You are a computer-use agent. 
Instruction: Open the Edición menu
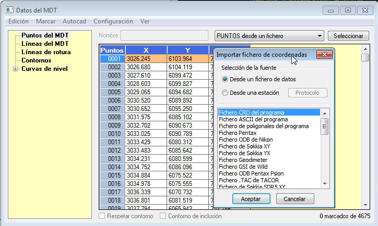click(18, 21)
